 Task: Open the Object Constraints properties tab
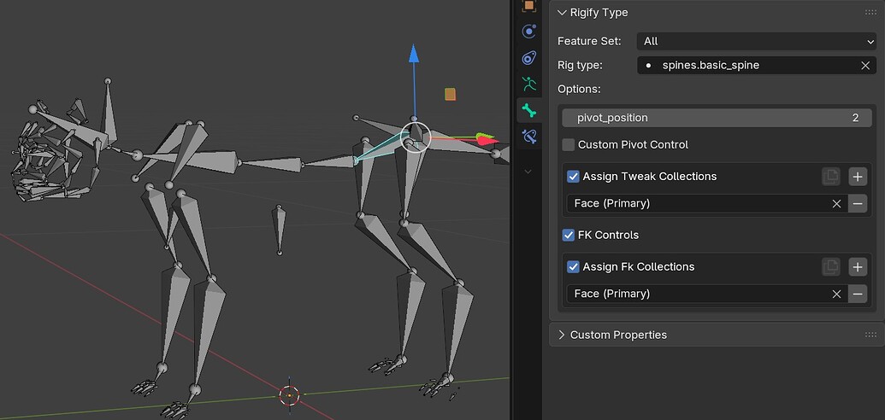pos(528,57)
